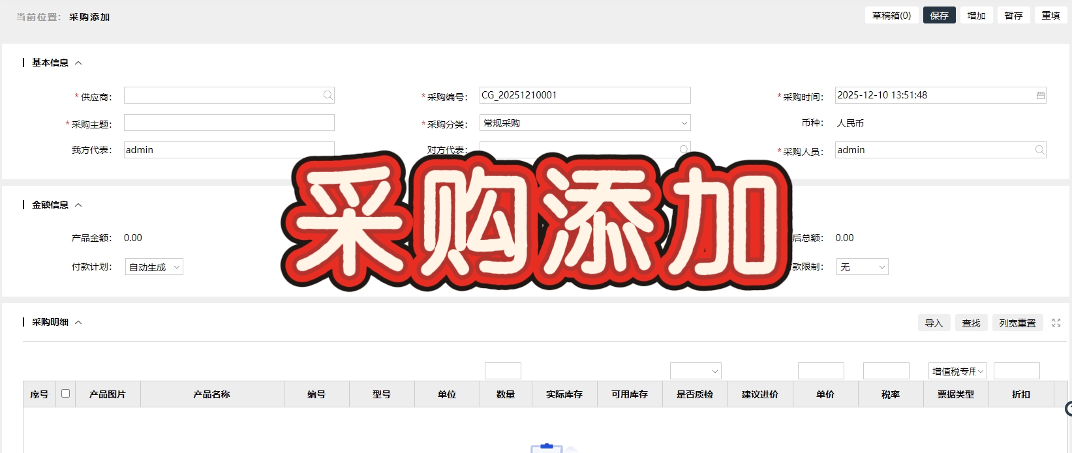
Task: Click the 编号 column header
Action: 316,394
